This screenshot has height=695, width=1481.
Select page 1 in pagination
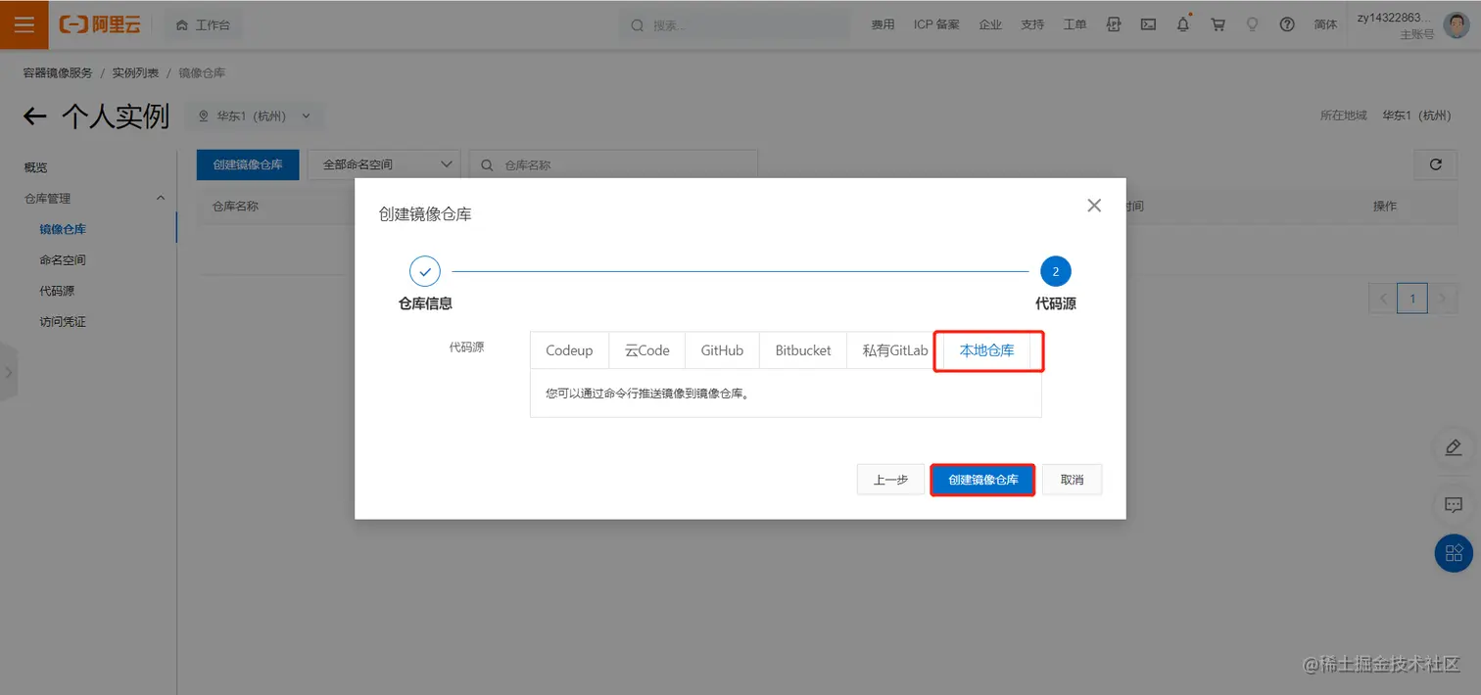pos(1412,299)
